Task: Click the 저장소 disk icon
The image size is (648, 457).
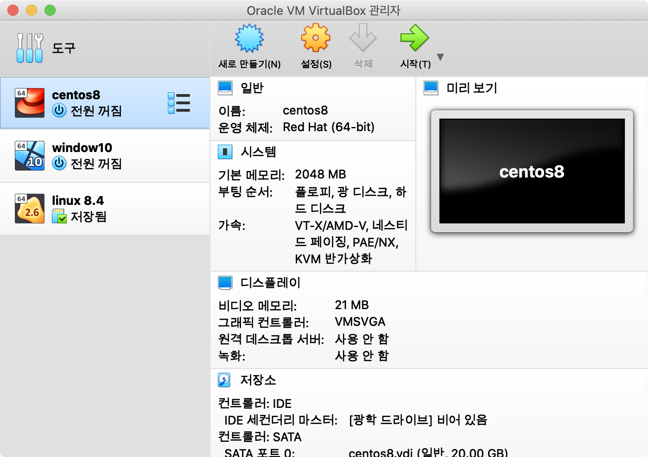Action: click(224, 380)
